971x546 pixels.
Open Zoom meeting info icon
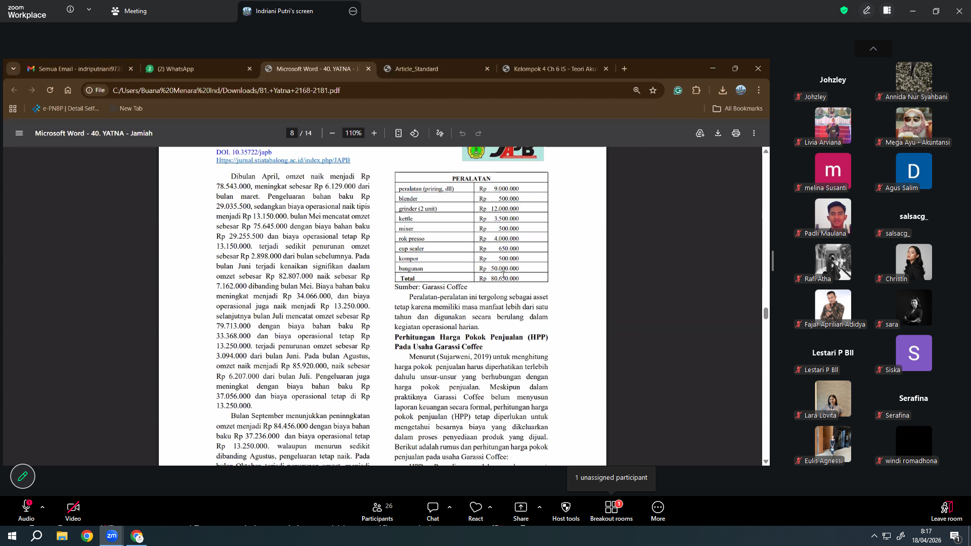(x=70, y=10)
